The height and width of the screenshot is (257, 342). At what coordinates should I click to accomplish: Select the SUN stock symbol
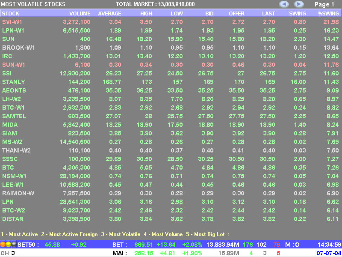click(8, 39)
